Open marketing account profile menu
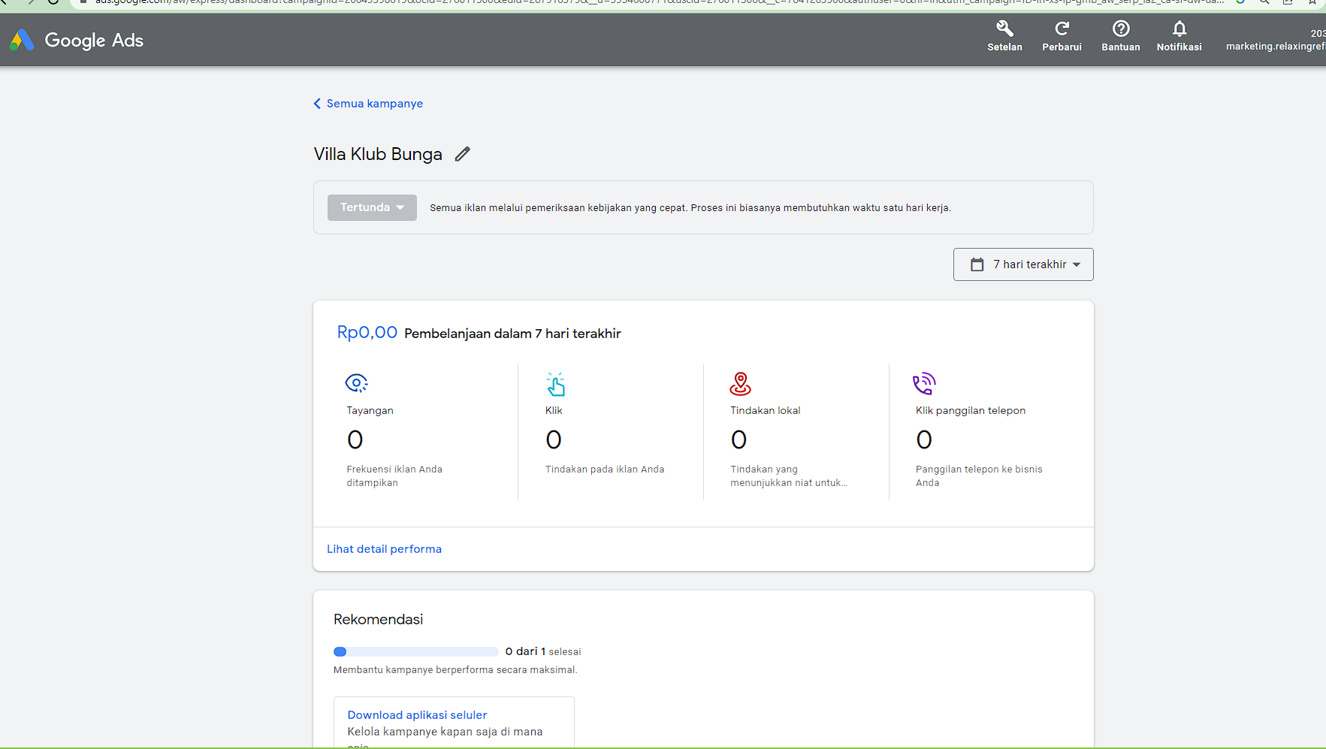This screenshot has width=1326, height=749. coord(1275,40)
